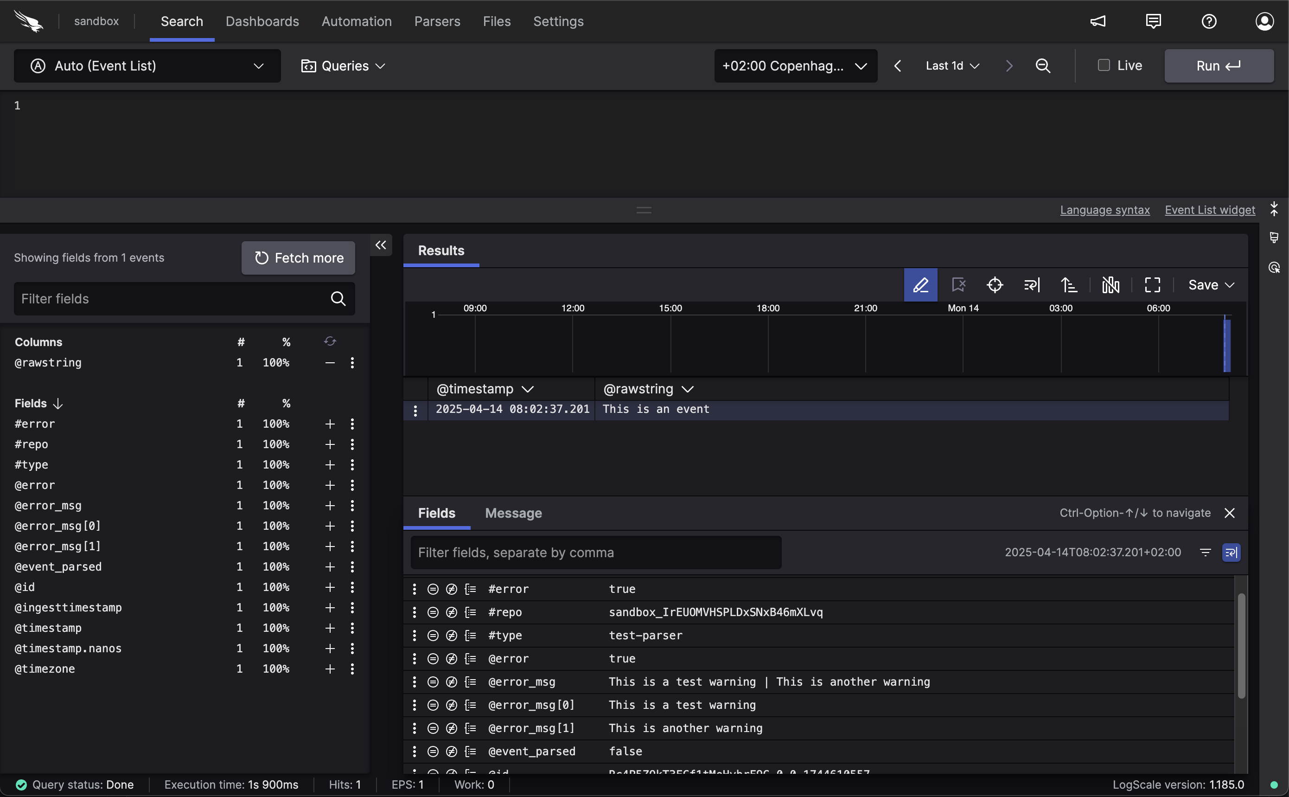Add the #repo field as a column
The height and width of the screenshot is (797, 1289).
(330, 444)
